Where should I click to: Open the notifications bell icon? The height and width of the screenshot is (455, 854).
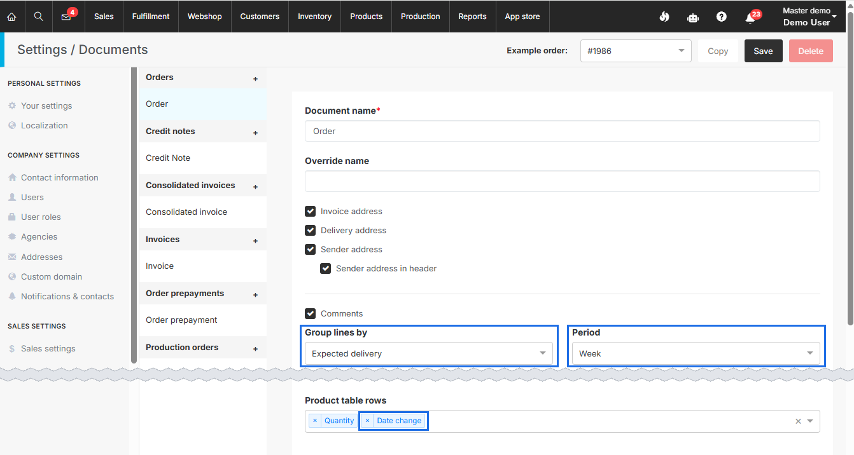(750, 17)
